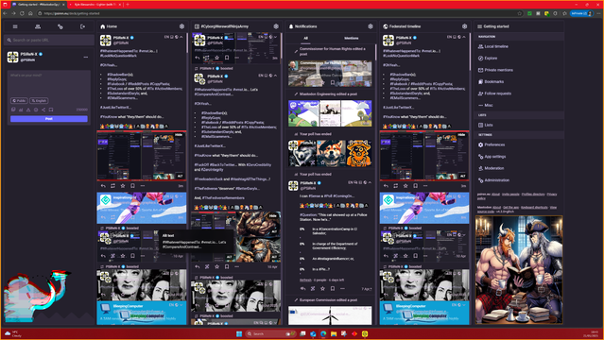Toggle the content warning triangle icon
Viewport: 604px width, 340px height.
coord(28,110)
